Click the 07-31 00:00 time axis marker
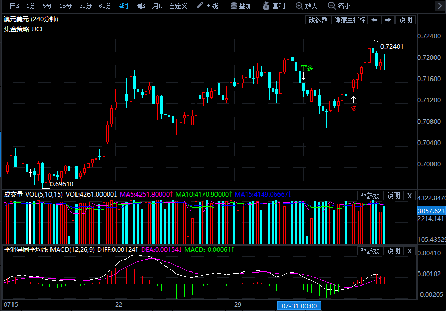The image size is (446, 311). [299, 305]
